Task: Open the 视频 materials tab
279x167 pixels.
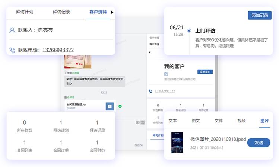Action: pyautogui.click(x=241, y=121)
